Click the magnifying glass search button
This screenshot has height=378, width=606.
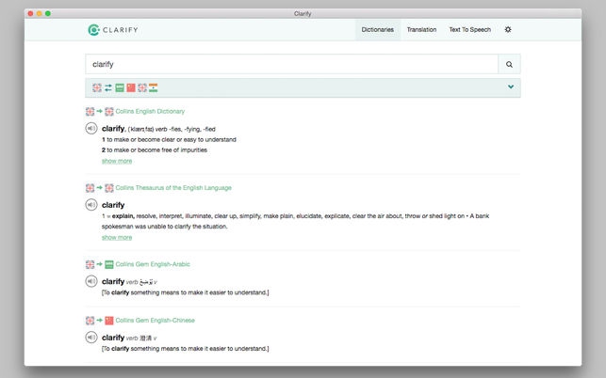coord(509,64)
